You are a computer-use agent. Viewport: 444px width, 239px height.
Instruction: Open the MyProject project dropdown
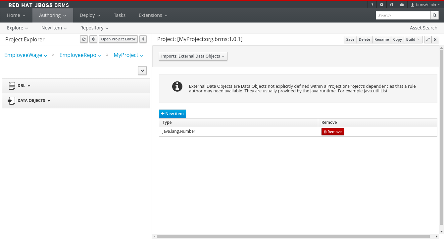128,55
